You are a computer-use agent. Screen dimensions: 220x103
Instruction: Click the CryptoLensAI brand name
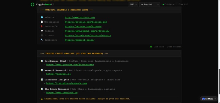[45, 4]
